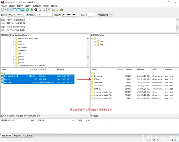Refresh the file and folder lists

click(x=28, y=10)
